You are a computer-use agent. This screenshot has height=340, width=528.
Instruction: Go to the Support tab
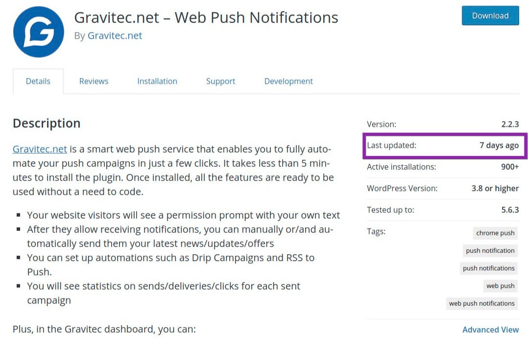[x=220, y=81]
